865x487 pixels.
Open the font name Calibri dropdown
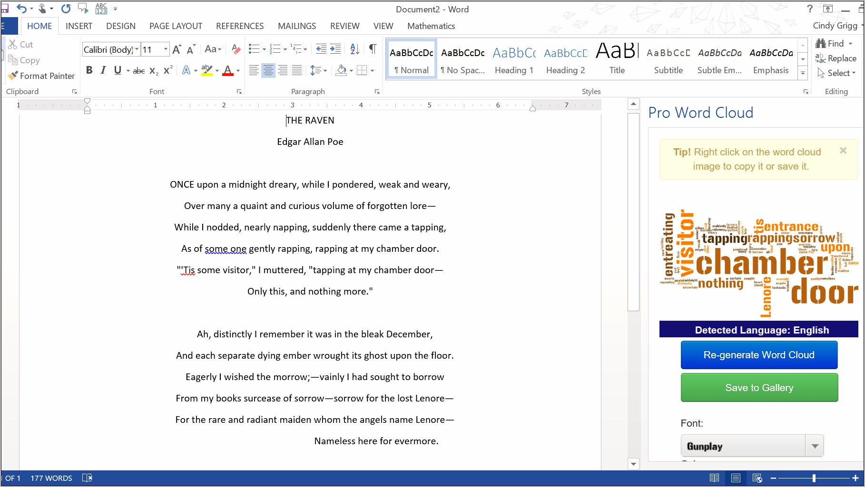click(137, 49)
